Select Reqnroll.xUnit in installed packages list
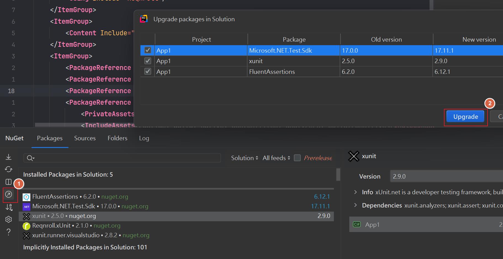Image resolution: width=503 pixels, height=259 pixels. 52,226
